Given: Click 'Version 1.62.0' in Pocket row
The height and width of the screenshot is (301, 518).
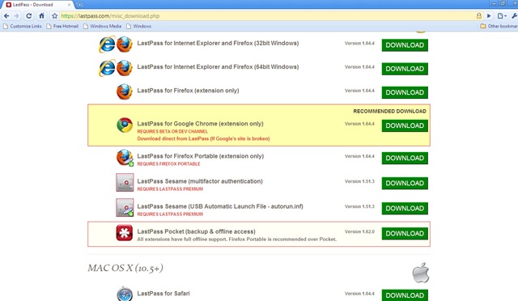Looking at the screenshot, I should click(359, 231).
